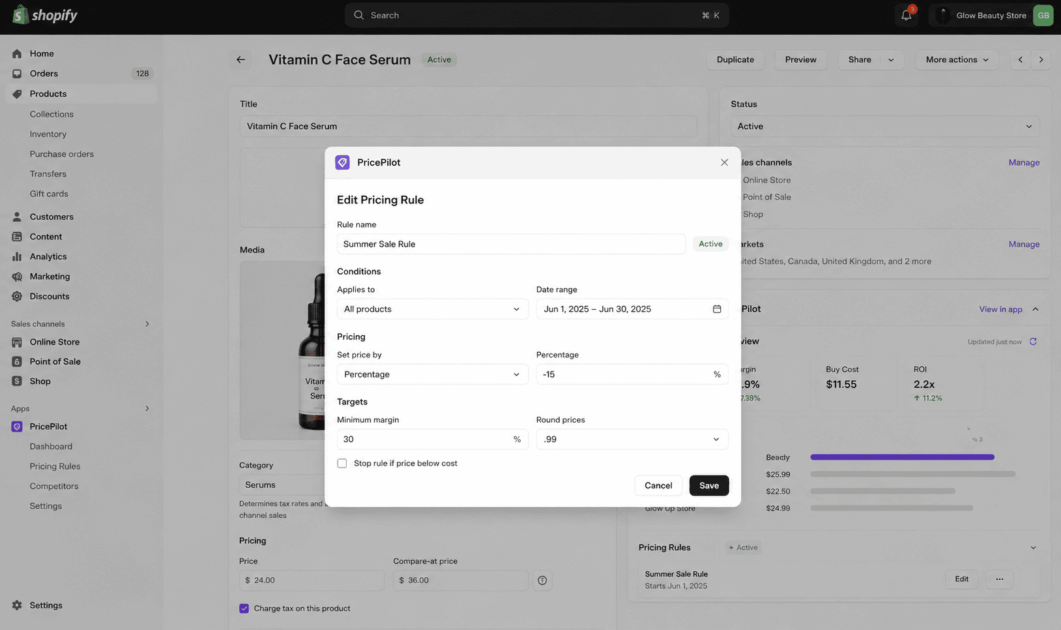
Task: Click the Percentage input field
Action: (632, 374)
